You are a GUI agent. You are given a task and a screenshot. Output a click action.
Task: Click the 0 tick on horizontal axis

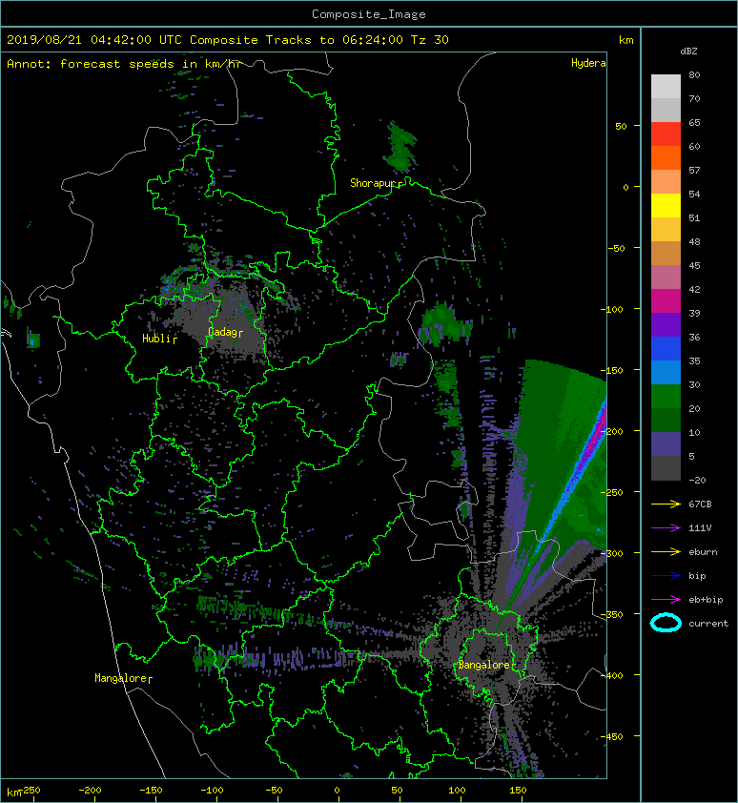[x=337, y=791]
